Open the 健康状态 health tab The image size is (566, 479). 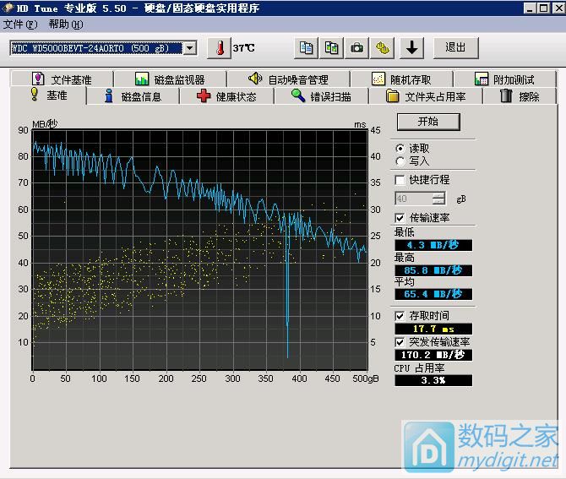click(x=226, y=96)
